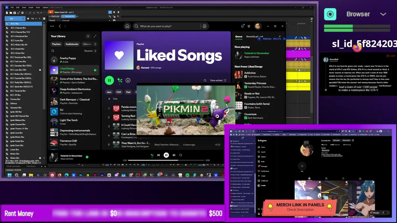Switch to Queue tab
Viewport: 397px width, 223px height.
(x=239, y=37)
